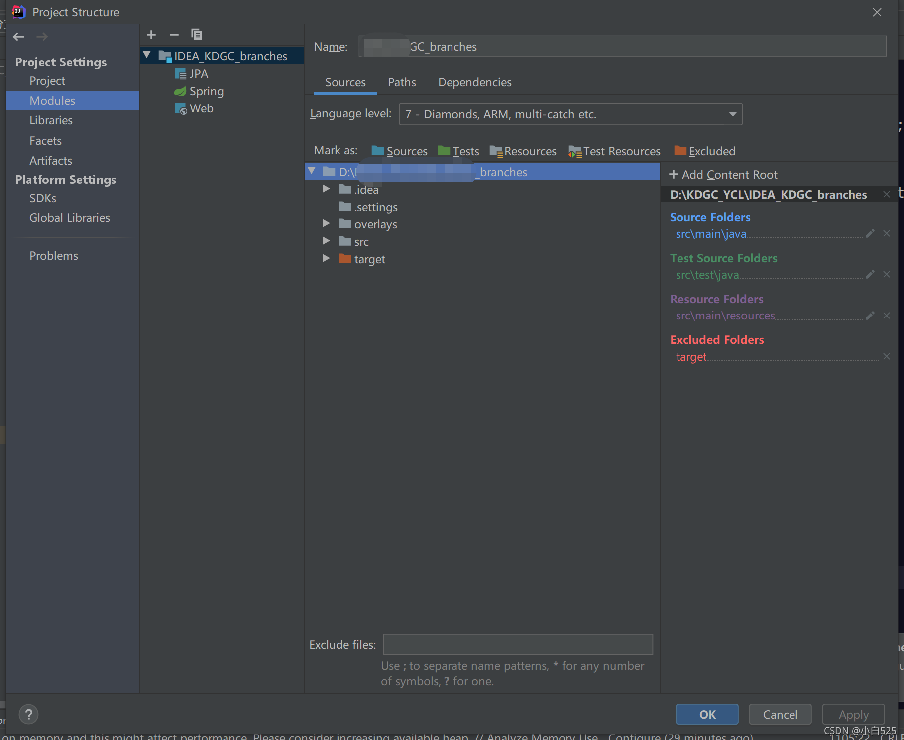Open SDKs platform settings
The width and height of the screenshot is (904, 740).
[43, 198]
